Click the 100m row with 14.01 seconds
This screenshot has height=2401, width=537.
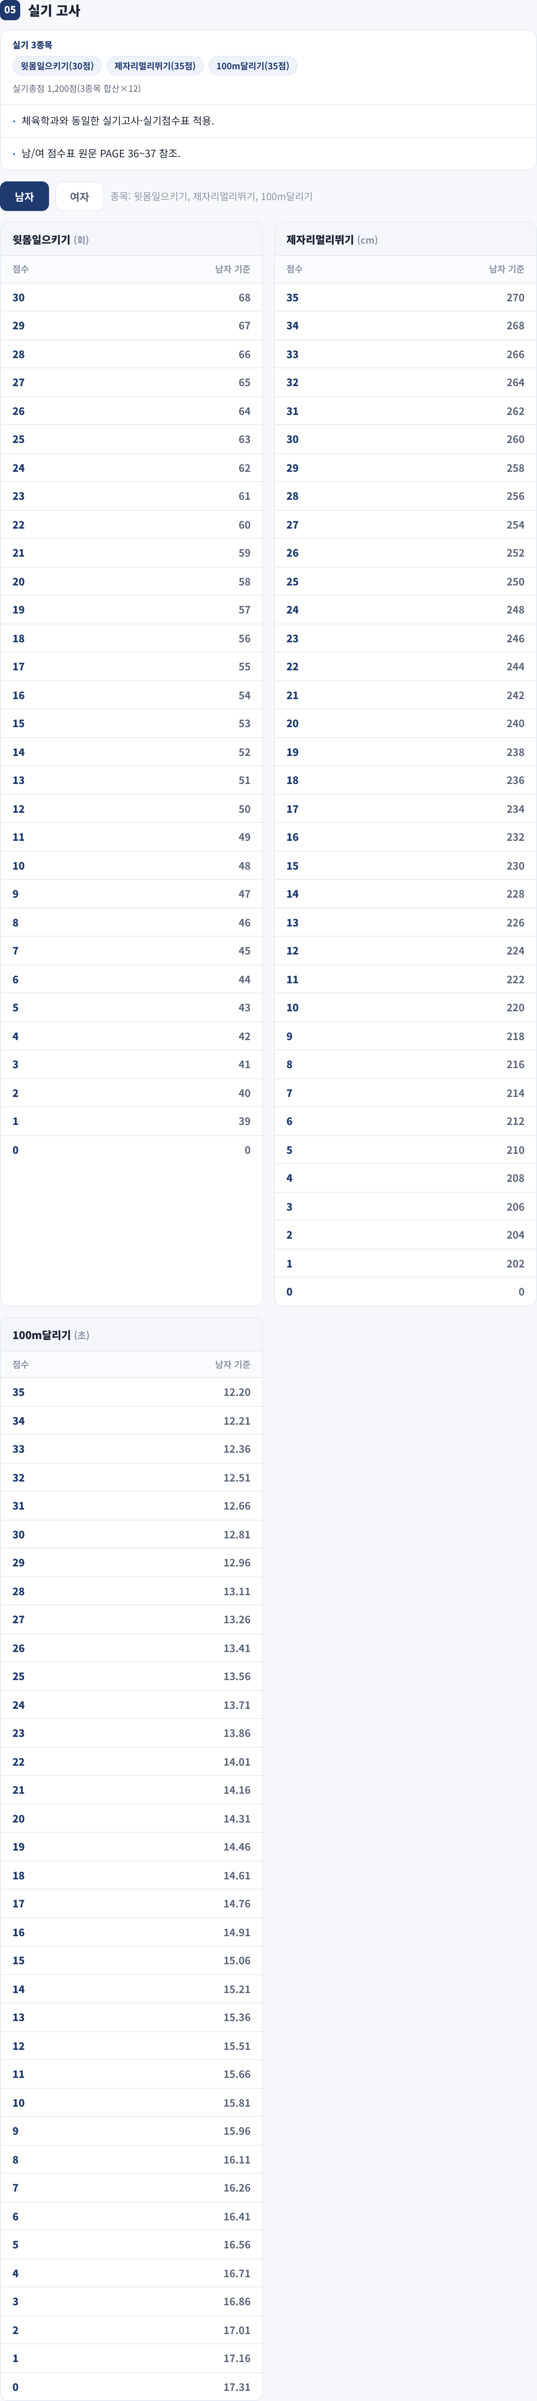132,1761
